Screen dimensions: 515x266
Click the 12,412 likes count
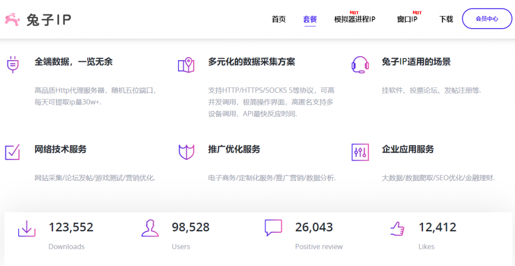tap(438, 227)
